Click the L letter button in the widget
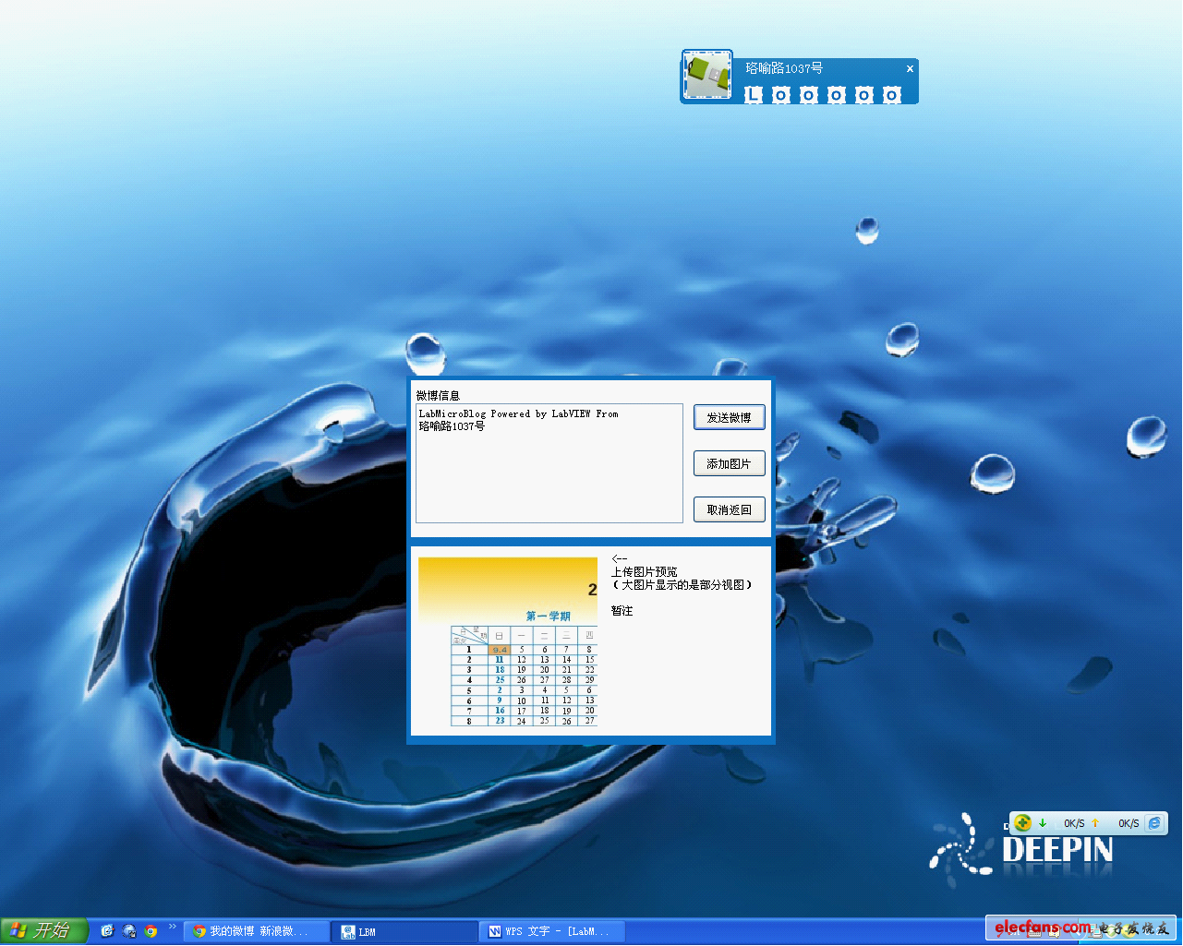Screen dimensions: 1183x946 point(754,94)
